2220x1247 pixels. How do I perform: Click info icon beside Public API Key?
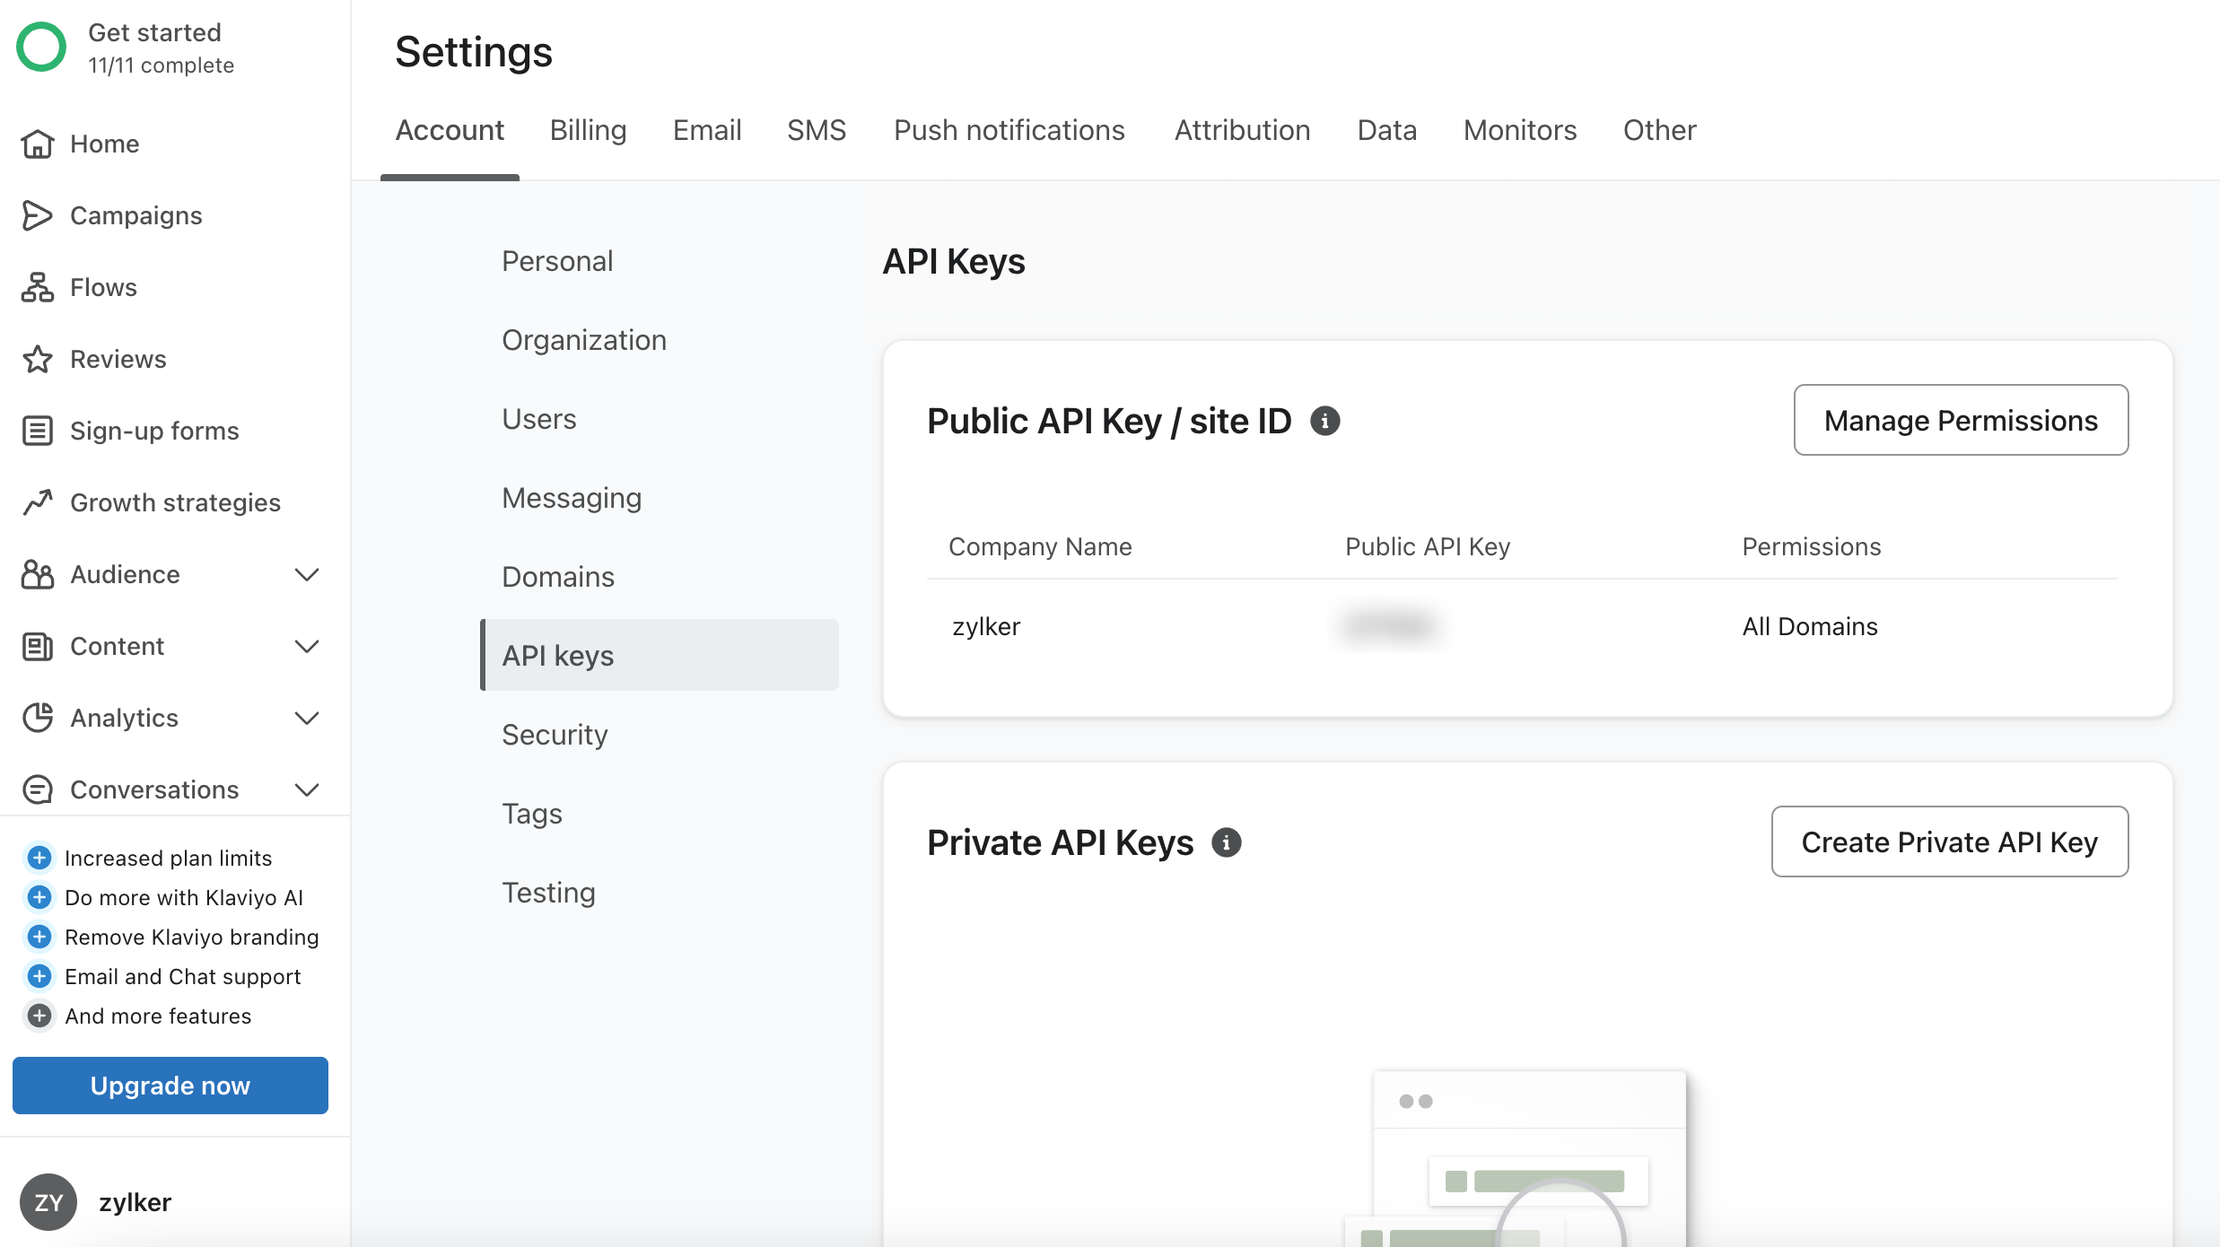1324,421
